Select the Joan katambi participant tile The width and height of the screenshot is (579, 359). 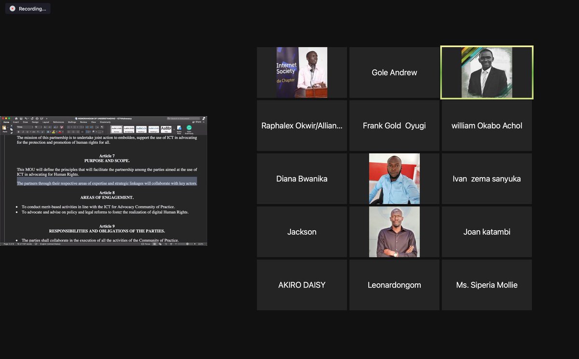[487, 232]
